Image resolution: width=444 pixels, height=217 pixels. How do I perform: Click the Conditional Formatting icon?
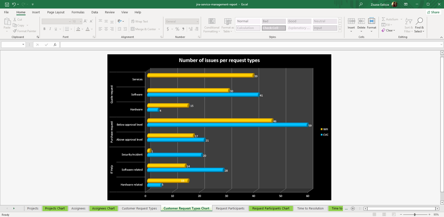(212, 21)
